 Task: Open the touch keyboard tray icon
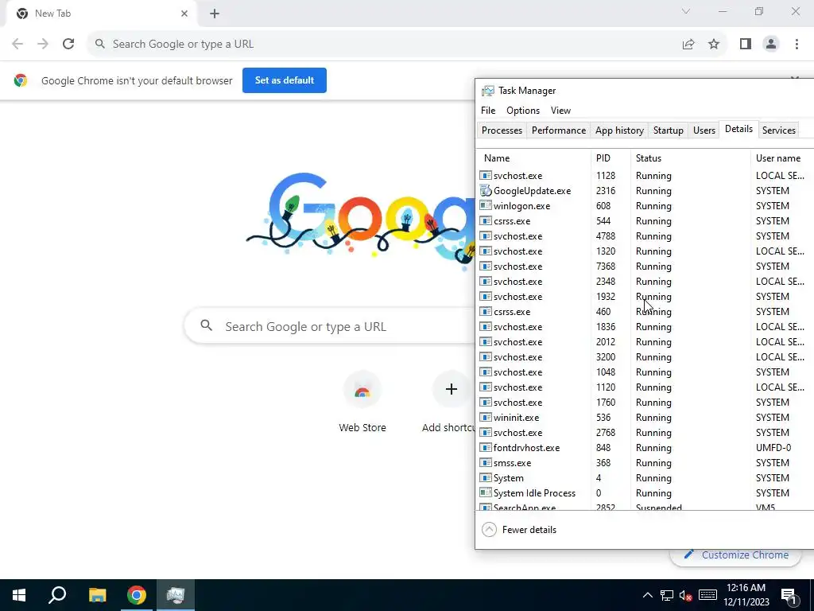pos(707,595)
